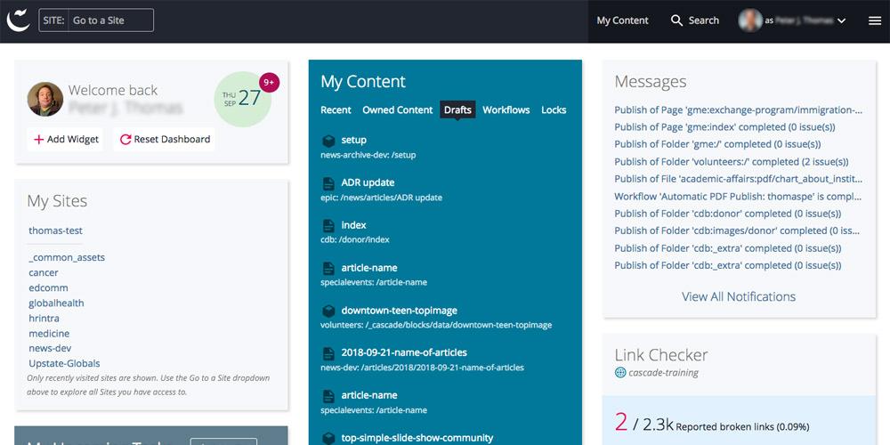Image resolution: width=890 pixels, height=445 pixels.
Task: Open the hamburger menu icon
Action: click(x=875, y=20)
